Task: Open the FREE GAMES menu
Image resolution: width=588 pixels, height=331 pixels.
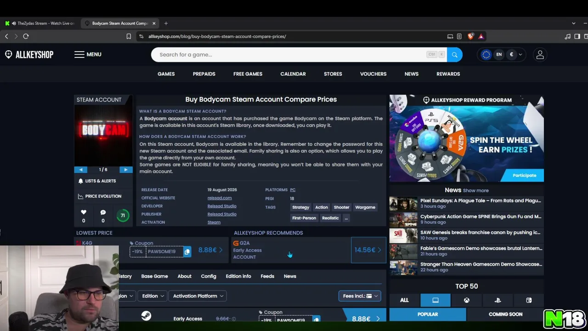Action: (248, 74)
